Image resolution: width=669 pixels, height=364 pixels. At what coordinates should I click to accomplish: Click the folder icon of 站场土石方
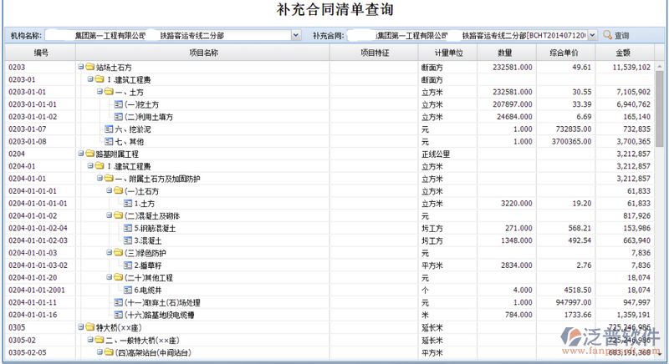point(89,67)
